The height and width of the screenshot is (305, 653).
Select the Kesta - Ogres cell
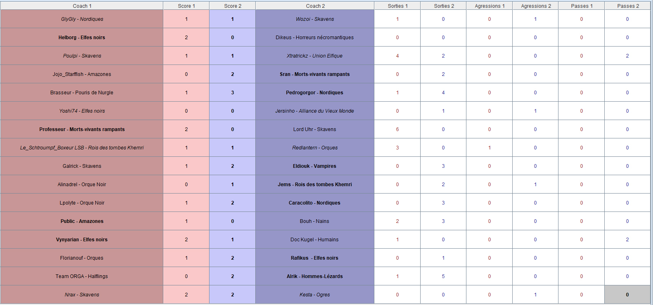pos(315,295)
